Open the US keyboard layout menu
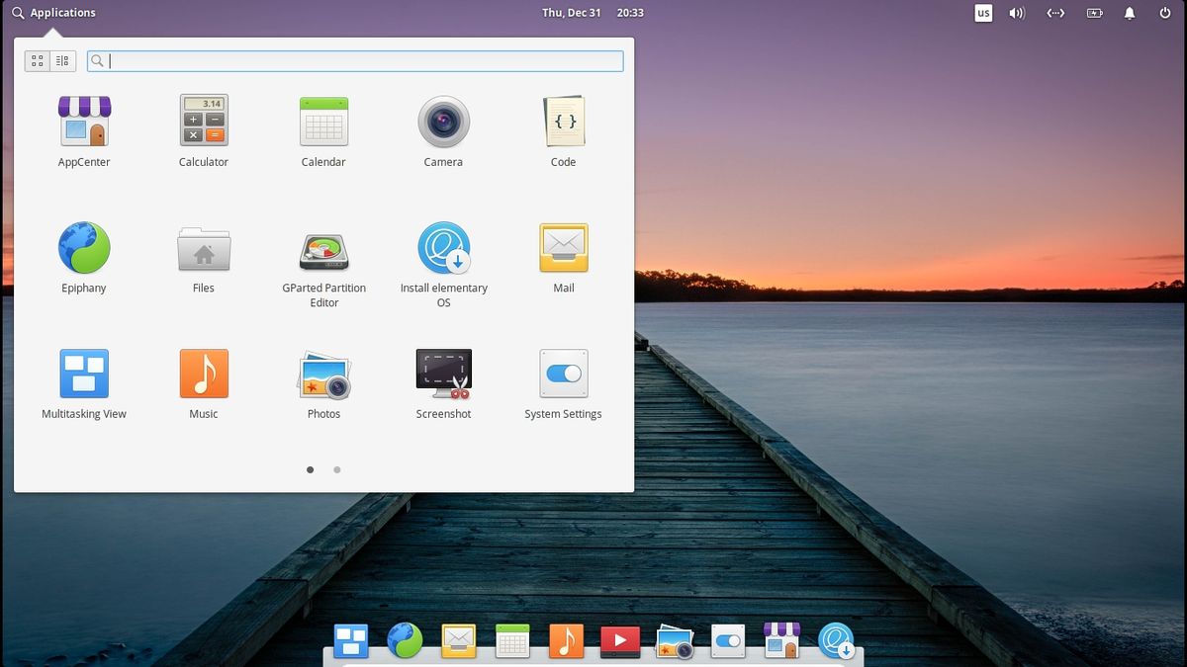This screenshot has width=1187, height=667. tap(982, 13)
